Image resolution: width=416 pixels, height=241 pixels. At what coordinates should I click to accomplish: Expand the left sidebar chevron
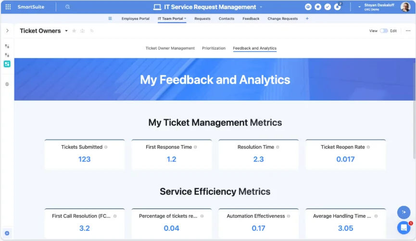coord(7,30)
